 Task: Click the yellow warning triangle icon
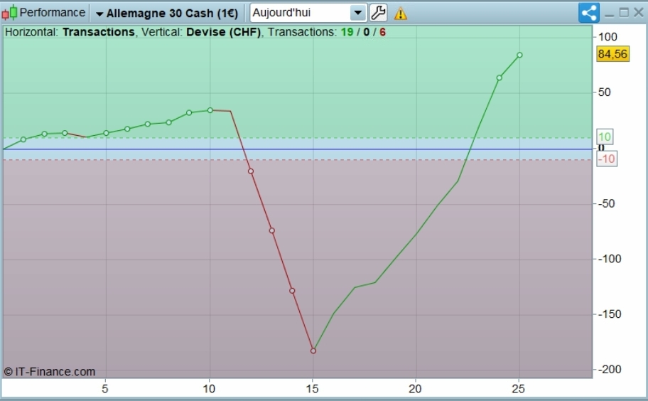click(x=401, y=14)
